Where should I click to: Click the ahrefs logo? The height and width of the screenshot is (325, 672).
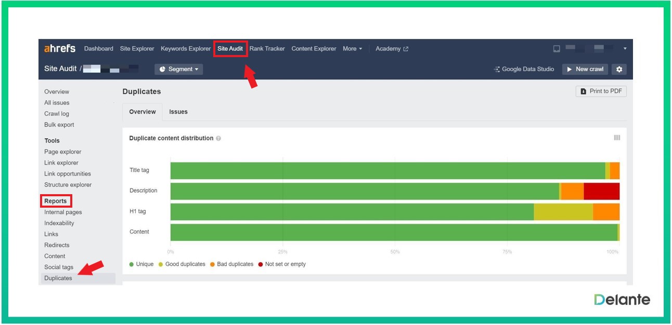click(60, 49)
